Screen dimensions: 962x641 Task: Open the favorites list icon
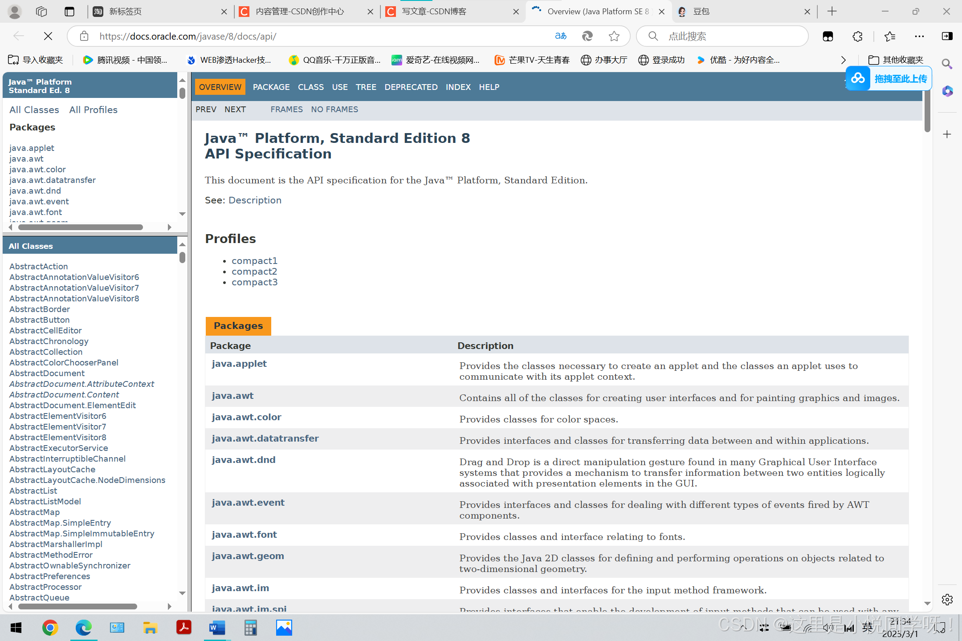[x=889, y=36]
